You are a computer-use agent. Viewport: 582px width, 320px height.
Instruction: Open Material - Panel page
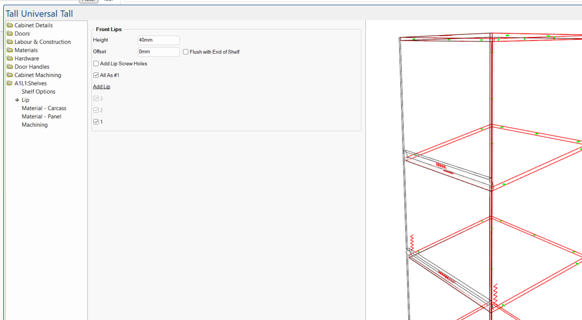click(41, 116)
